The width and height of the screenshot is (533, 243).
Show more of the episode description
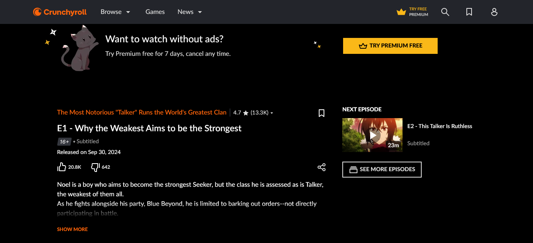click(72, 229)
